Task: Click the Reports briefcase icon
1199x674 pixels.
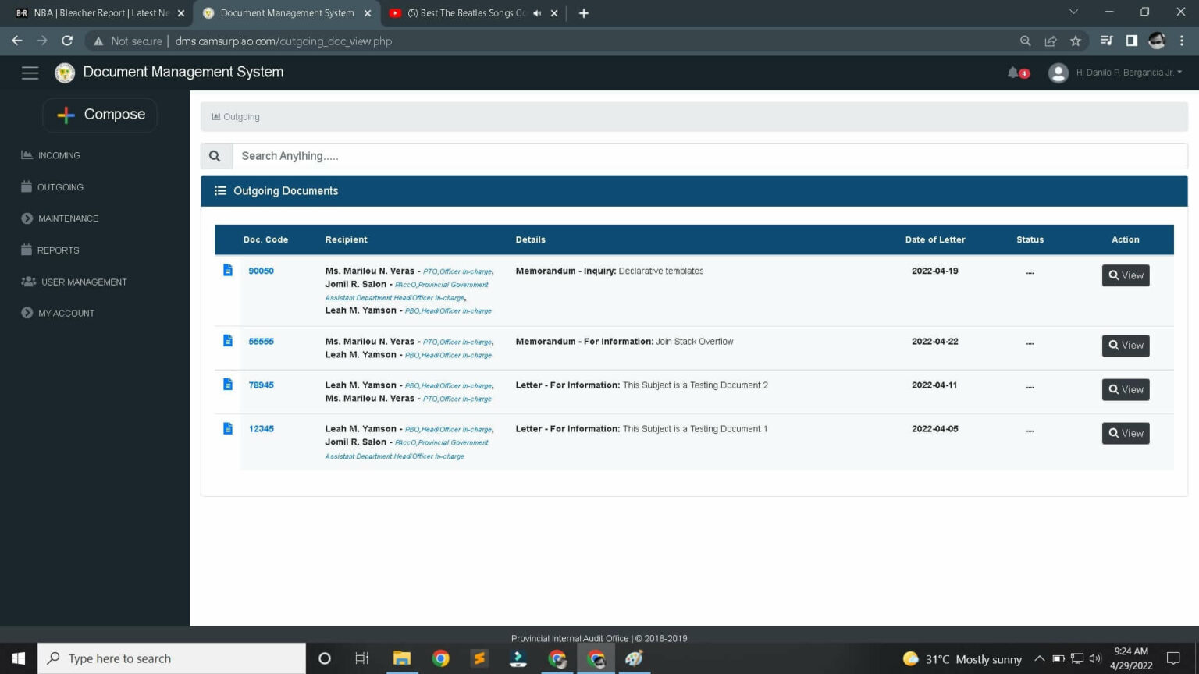Action: [27, 250]
